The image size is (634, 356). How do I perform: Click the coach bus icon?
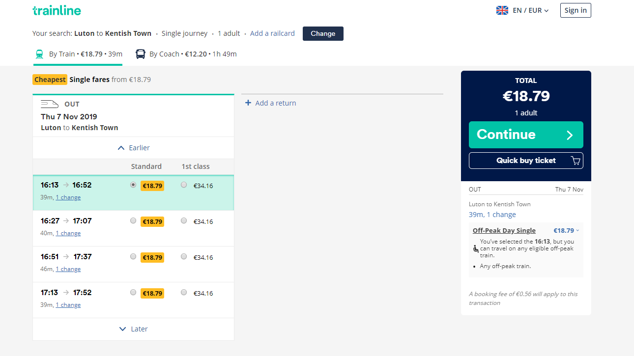[x=141, y=54]
